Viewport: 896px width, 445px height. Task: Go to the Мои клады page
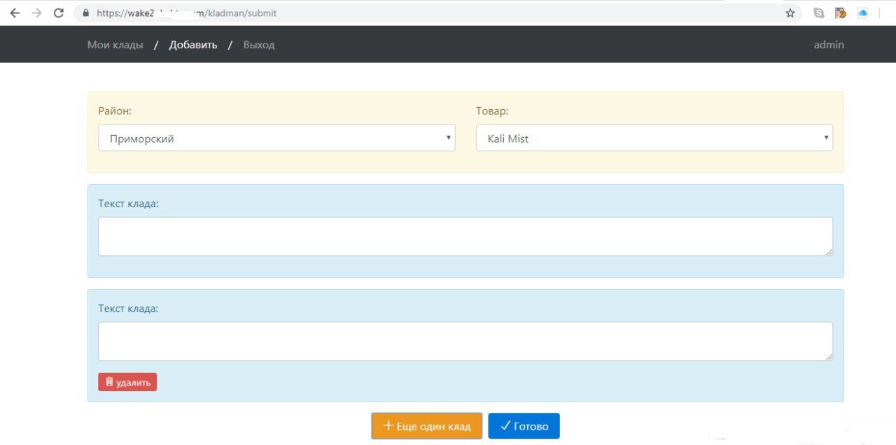click(115, 45)
